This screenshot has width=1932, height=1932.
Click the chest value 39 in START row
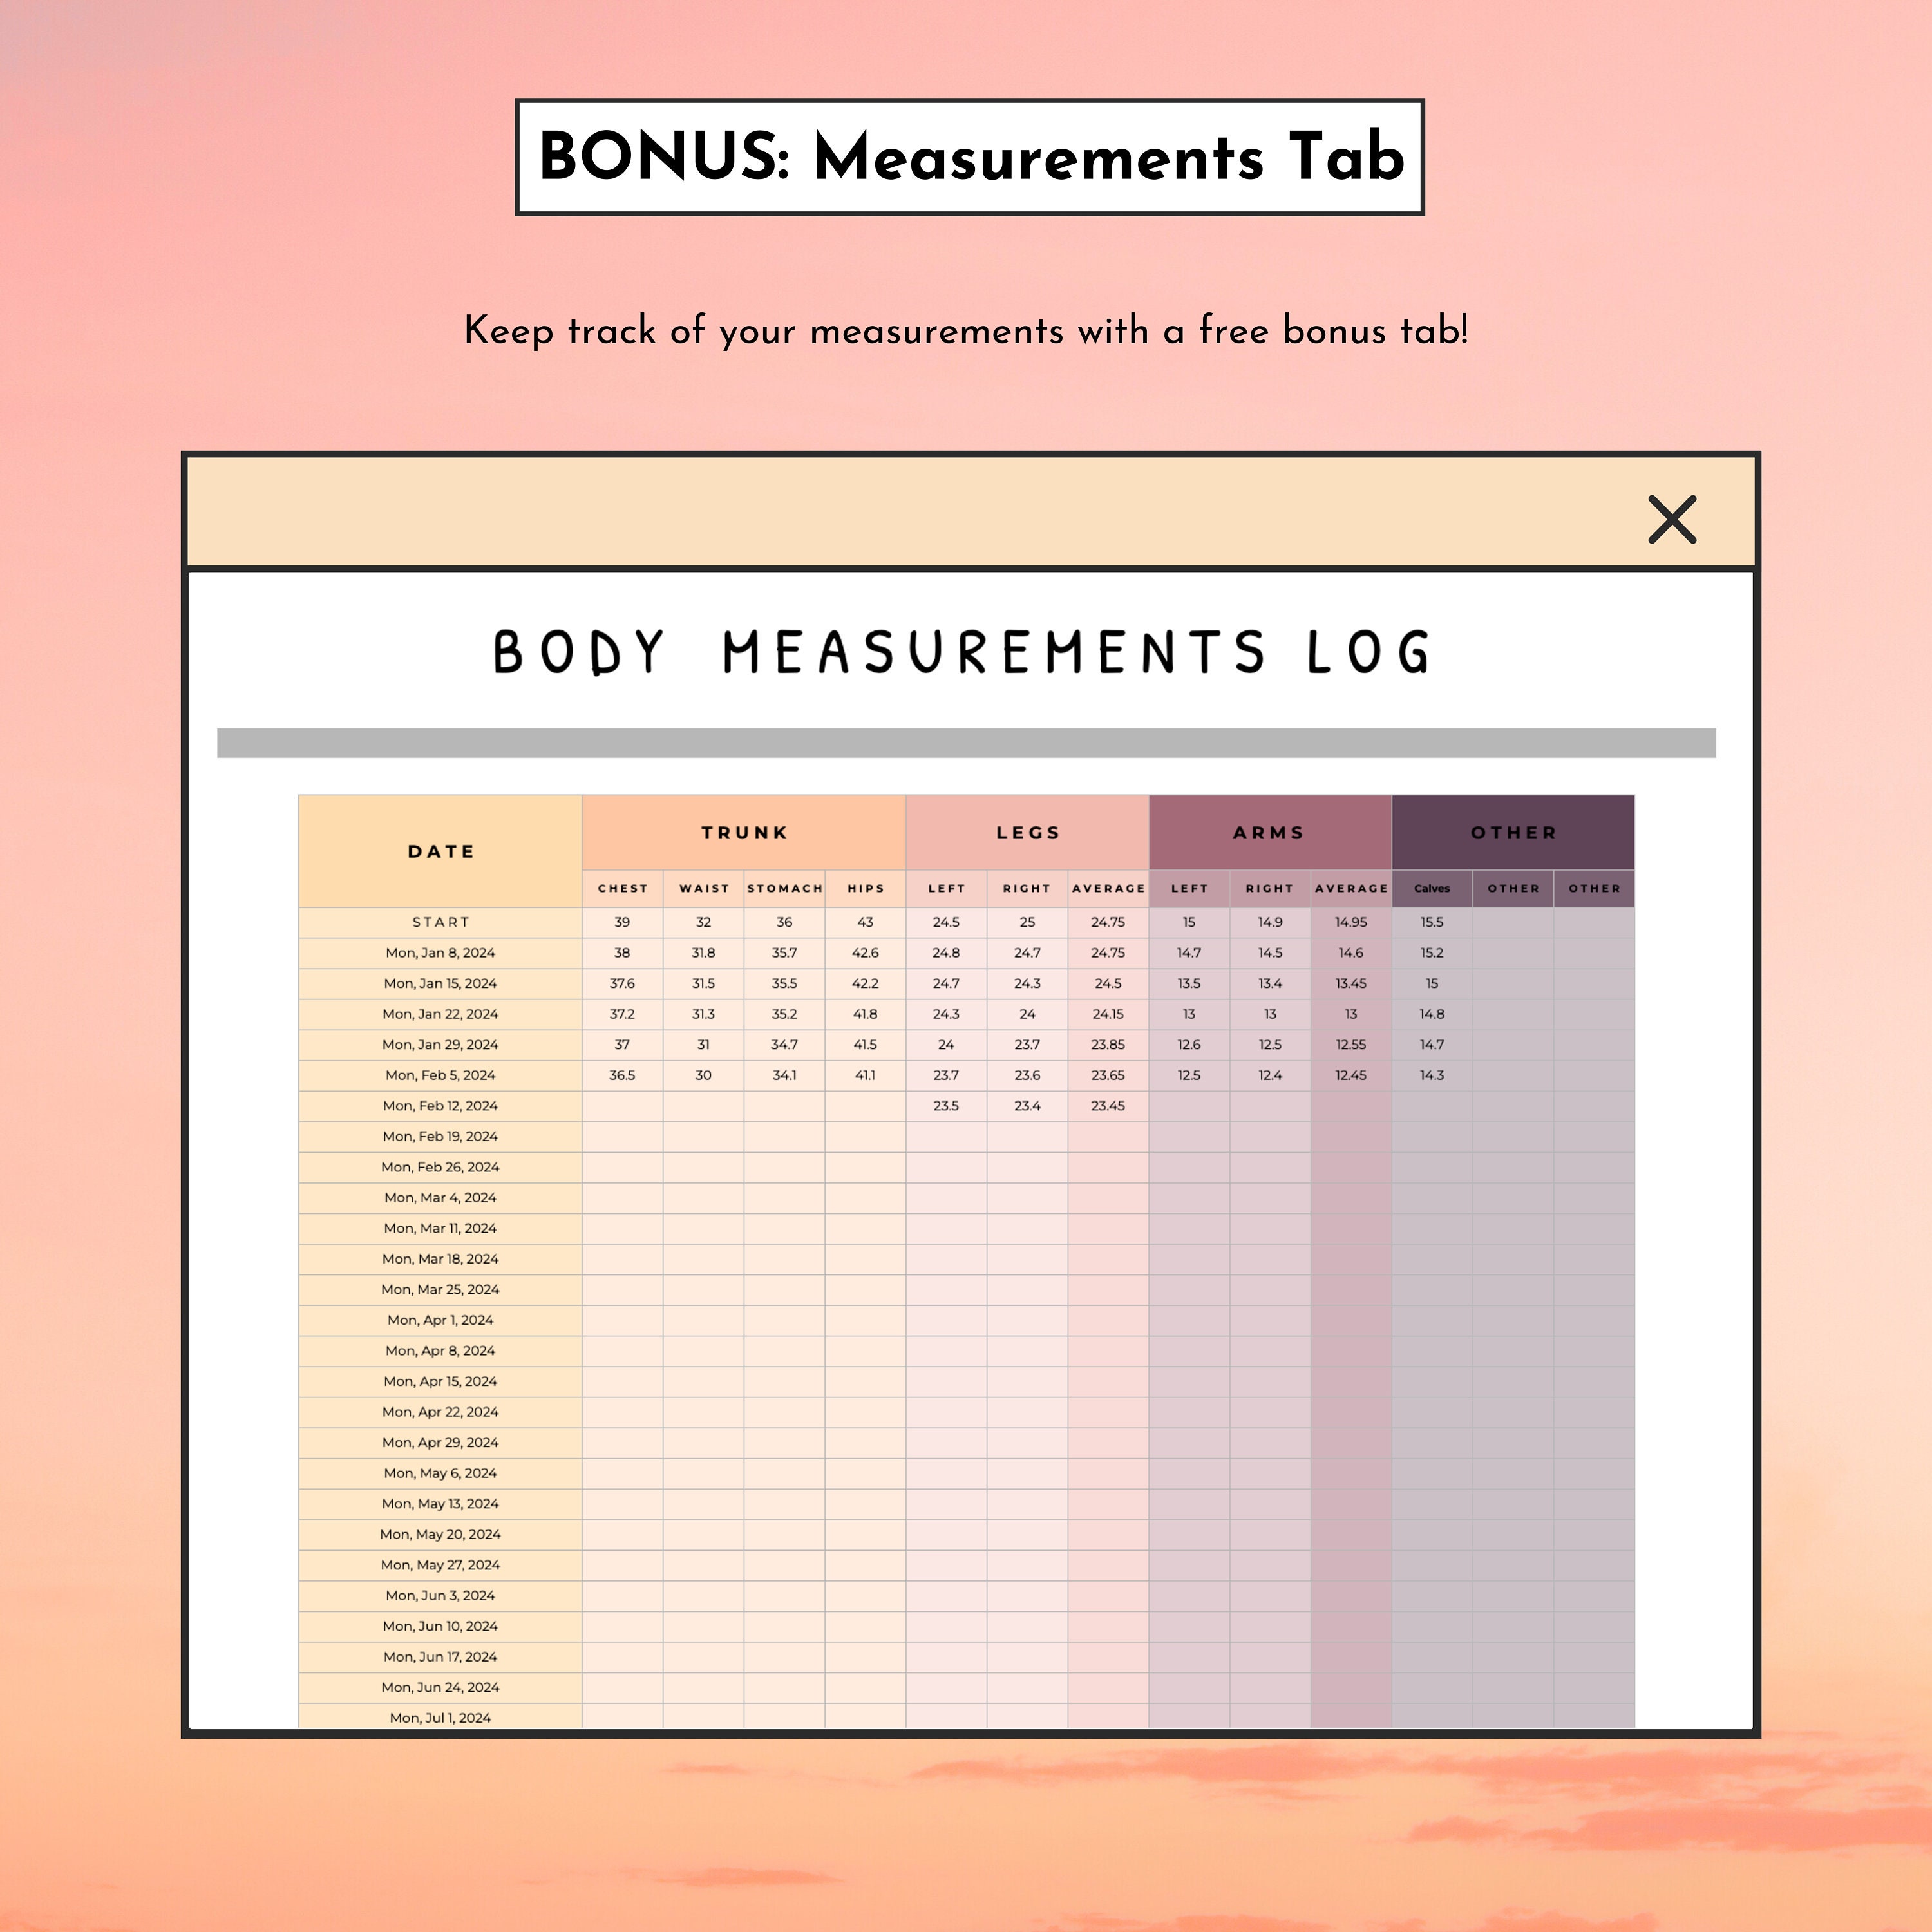[x=622, y=922]
